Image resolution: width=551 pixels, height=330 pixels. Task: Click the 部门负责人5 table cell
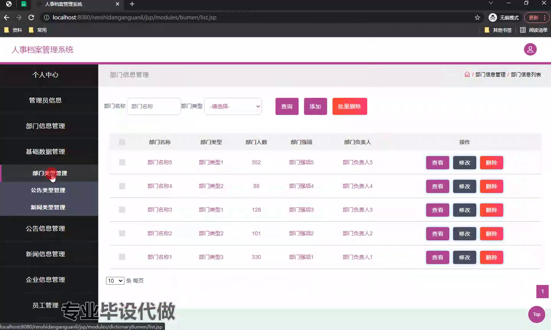[x=357, y=162]
